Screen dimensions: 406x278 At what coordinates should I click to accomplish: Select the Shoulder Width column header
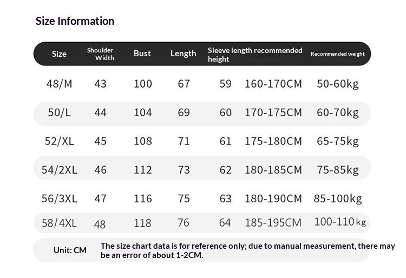(101, 54)
